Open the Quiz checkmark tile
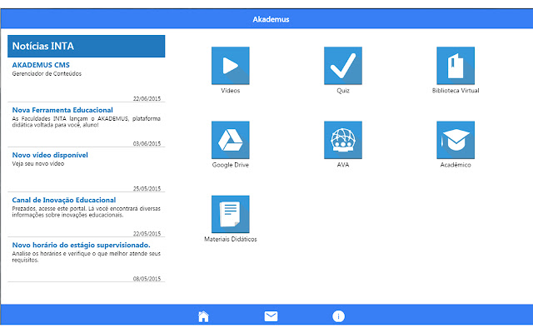The height and width of the screenshot is (333, 533). tap(343, 66)
